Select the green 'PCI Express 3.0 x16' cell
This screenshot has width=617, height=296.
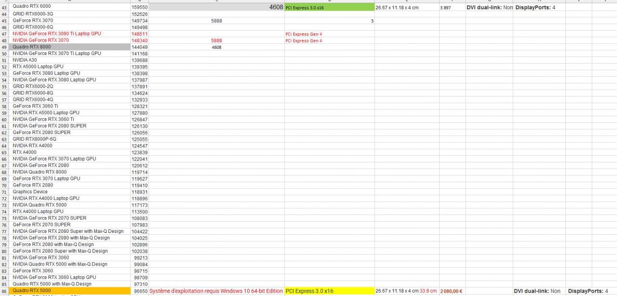point(329,7)
